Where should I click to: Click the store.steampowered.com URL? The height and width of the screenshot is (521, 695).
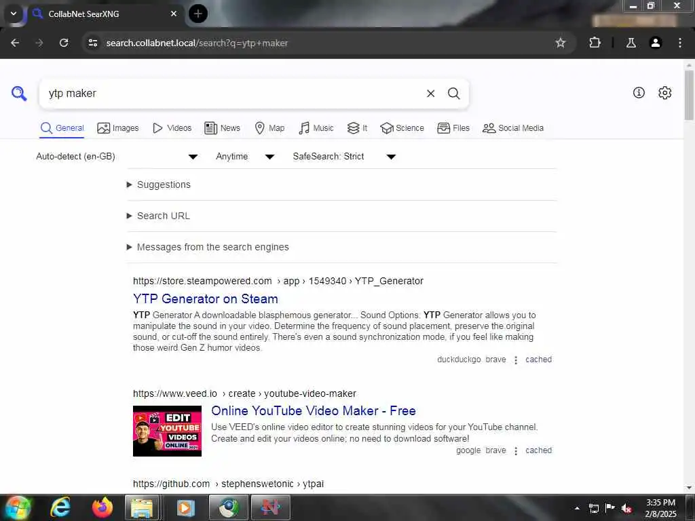pyautogui.click(x=278, y=281)
